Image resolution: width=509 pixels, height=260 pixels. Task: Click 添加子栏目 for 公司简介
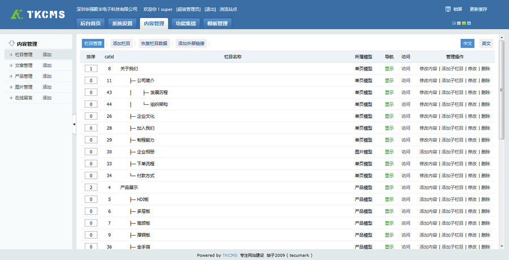click(452, 81)
